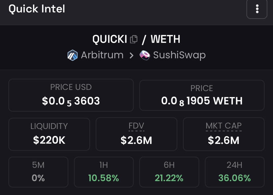Screen dimensions: 273x195
Task: Select the 6H tab
Action: click(x=169, y=172)
